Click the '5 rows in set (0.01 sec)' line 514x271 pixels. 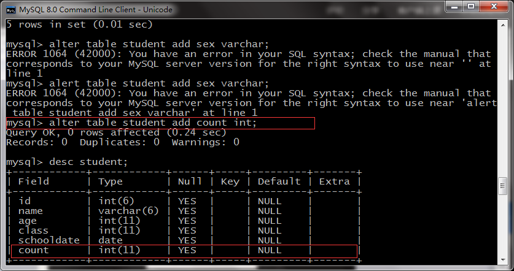[79, 25]
